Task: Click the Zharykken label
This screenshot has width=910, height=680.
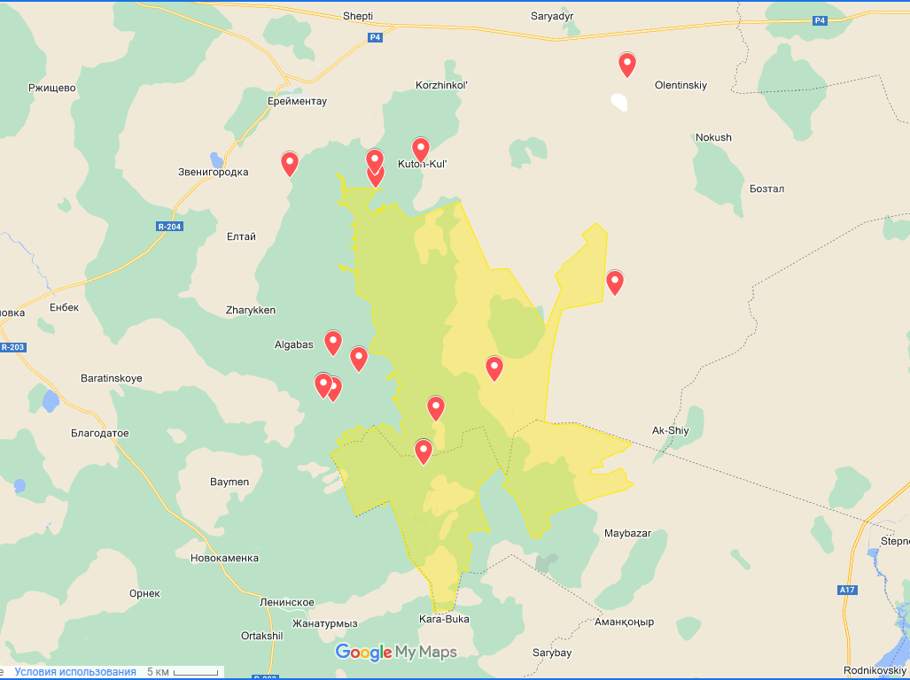Action: click(251, 310)
